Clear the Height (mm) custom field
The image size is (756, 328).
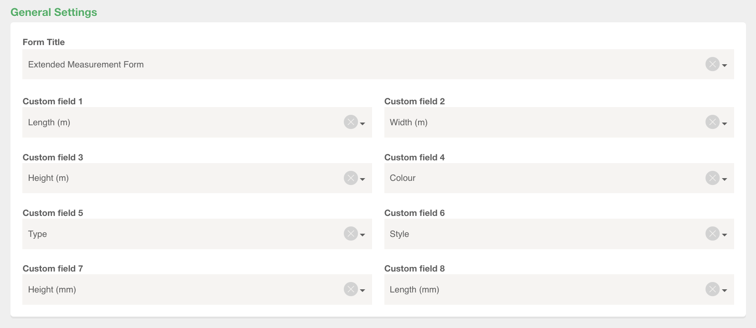click(x=350, y=289)
